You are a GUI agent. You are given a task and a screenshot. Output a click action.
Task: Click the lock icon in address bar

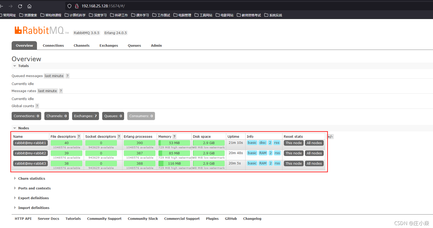[x=77, y=6]
